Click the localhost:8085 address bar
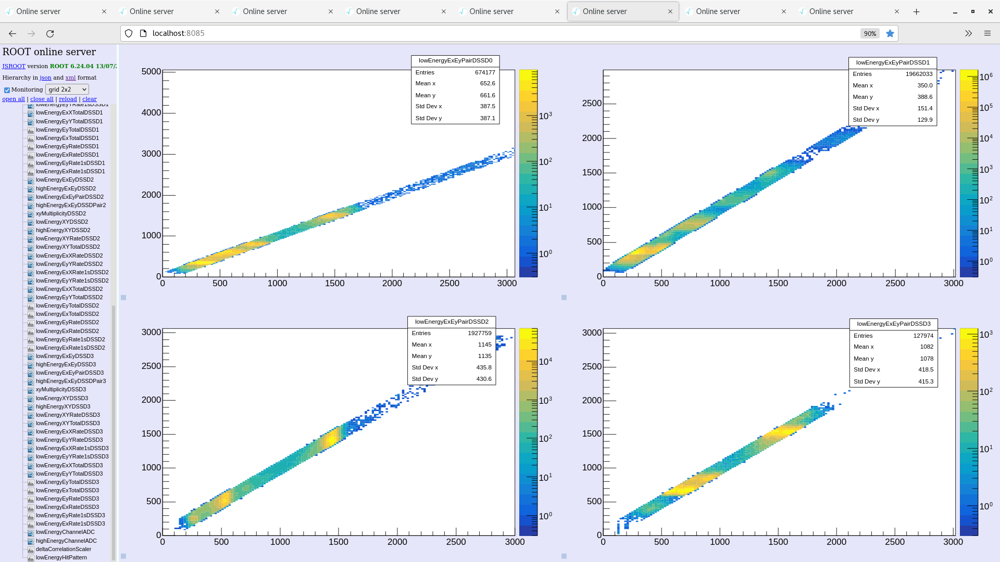Viewport: 1000px width, 562px height. (469, 33)
